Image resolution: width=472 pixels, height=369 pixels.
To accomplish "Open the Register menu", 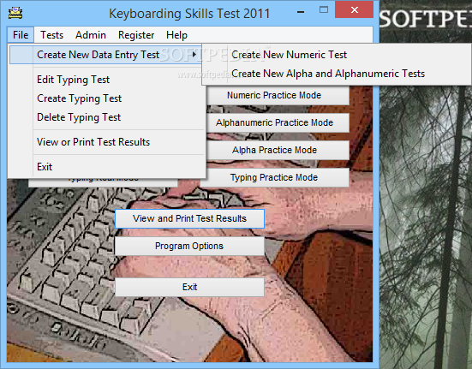I will pos(136,35).
